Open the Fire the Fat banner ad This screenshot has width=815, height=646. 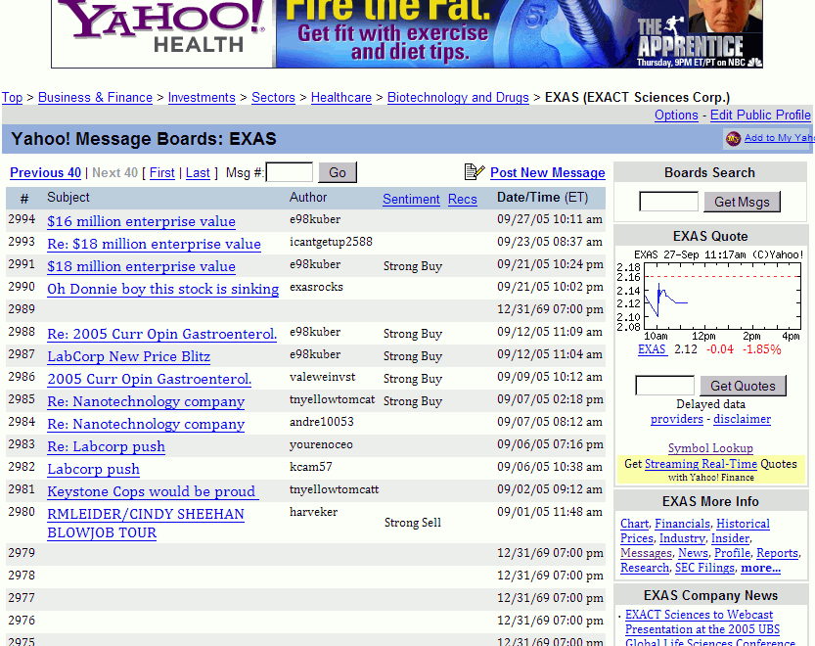[518, 32]
